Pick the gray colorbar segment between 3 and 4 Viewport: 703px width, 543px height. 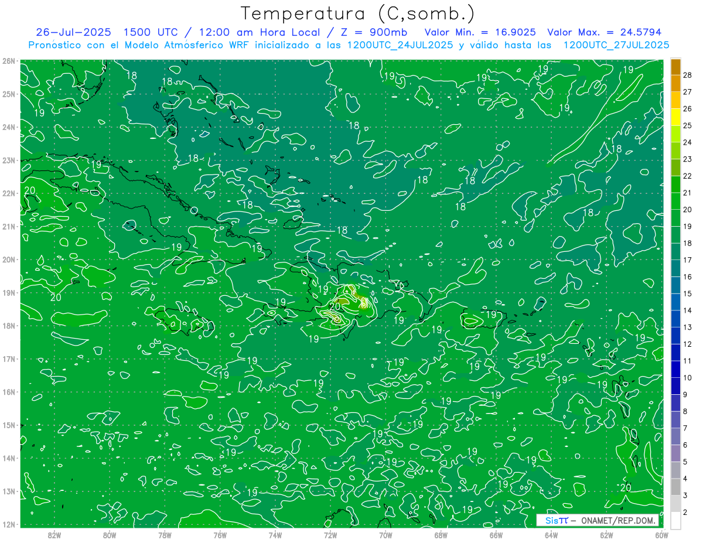click(675, 487)
